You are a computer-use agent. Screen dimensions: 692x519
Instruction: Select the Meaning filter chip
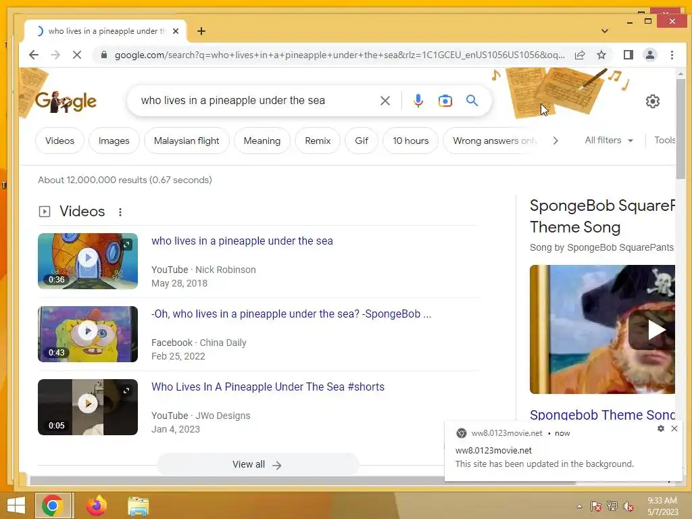262,141
